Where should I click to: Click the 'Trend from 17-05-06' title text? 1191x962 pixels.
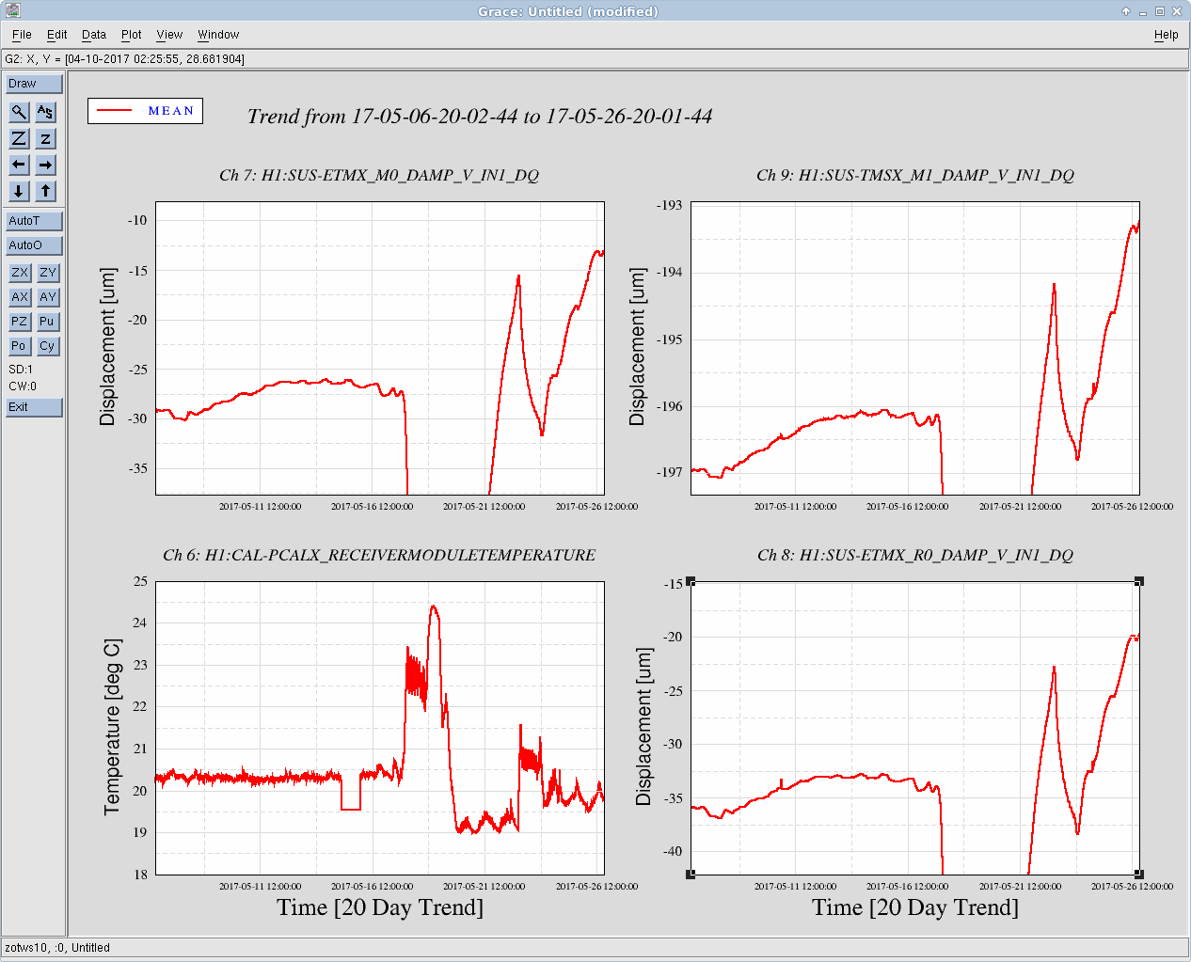480,117
